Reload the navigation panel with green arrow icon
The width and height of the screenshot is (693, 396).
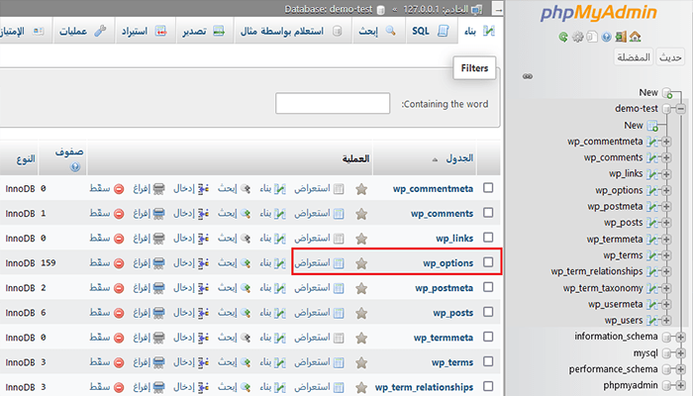563,38
